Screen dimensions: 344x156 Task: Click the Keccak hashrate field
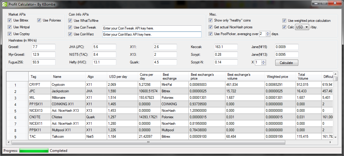[226, 47]
